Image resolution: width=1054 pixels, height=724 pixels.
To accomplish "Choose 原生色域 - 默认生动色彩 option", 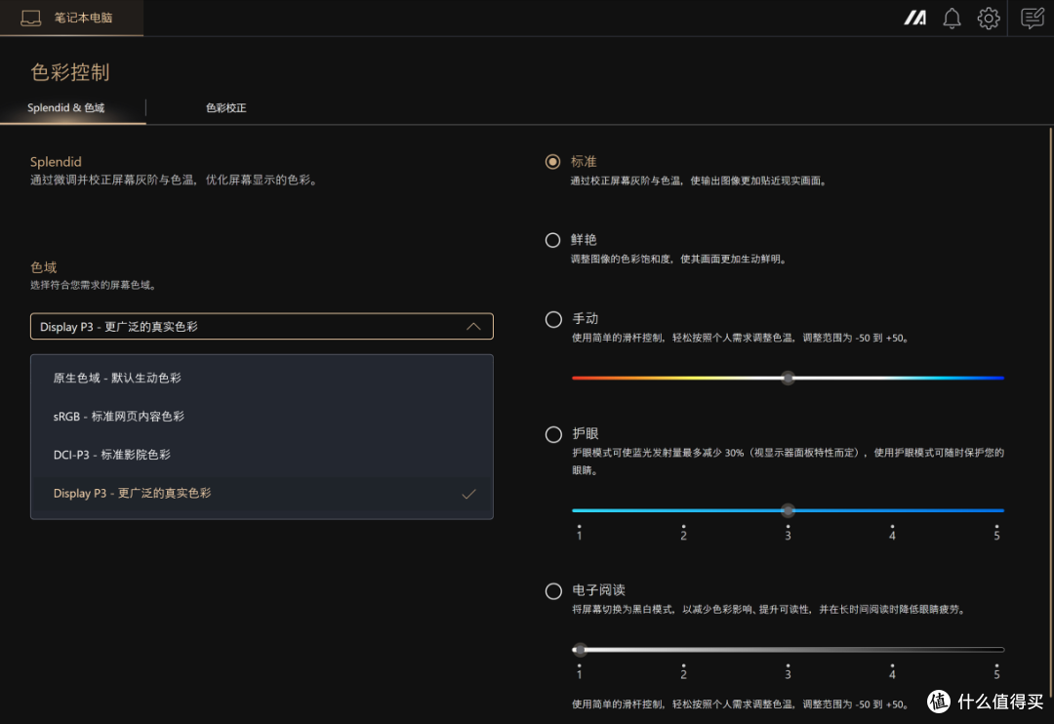I will 262,378.
